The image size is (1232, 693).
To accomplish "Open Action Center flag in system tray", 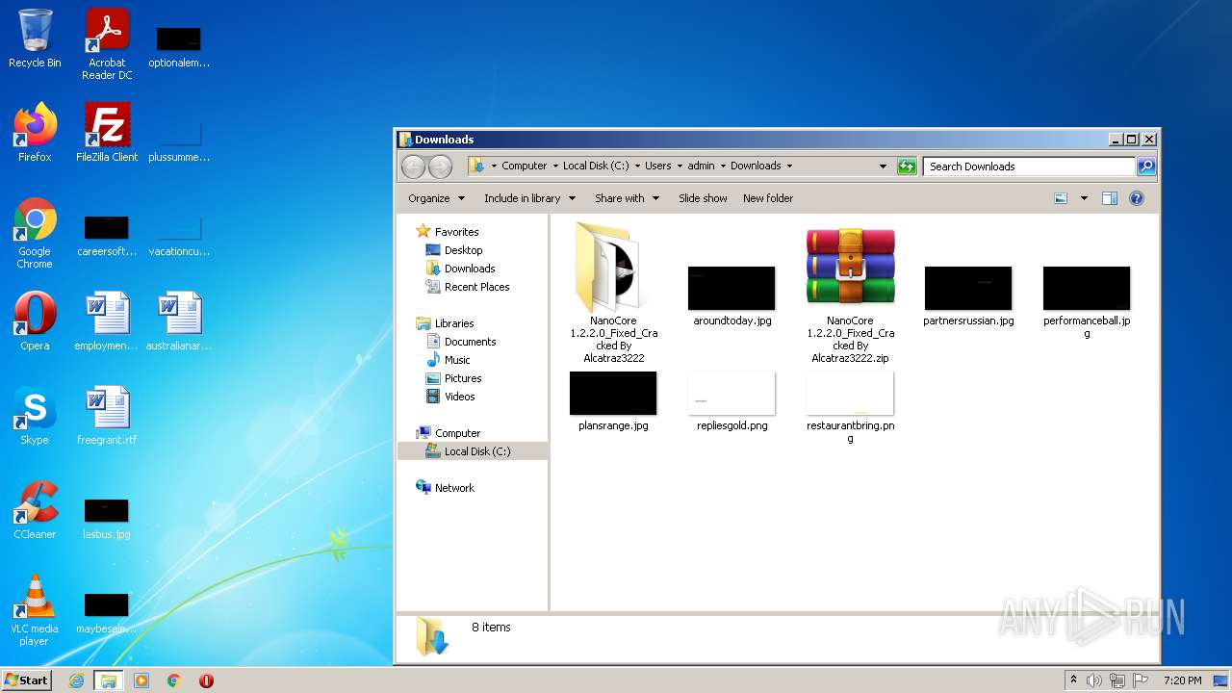I will point(1141,680).
